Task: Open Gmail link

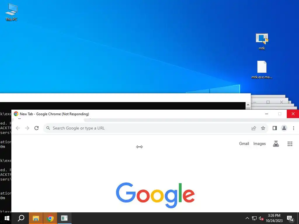Action: coord(244,143)
